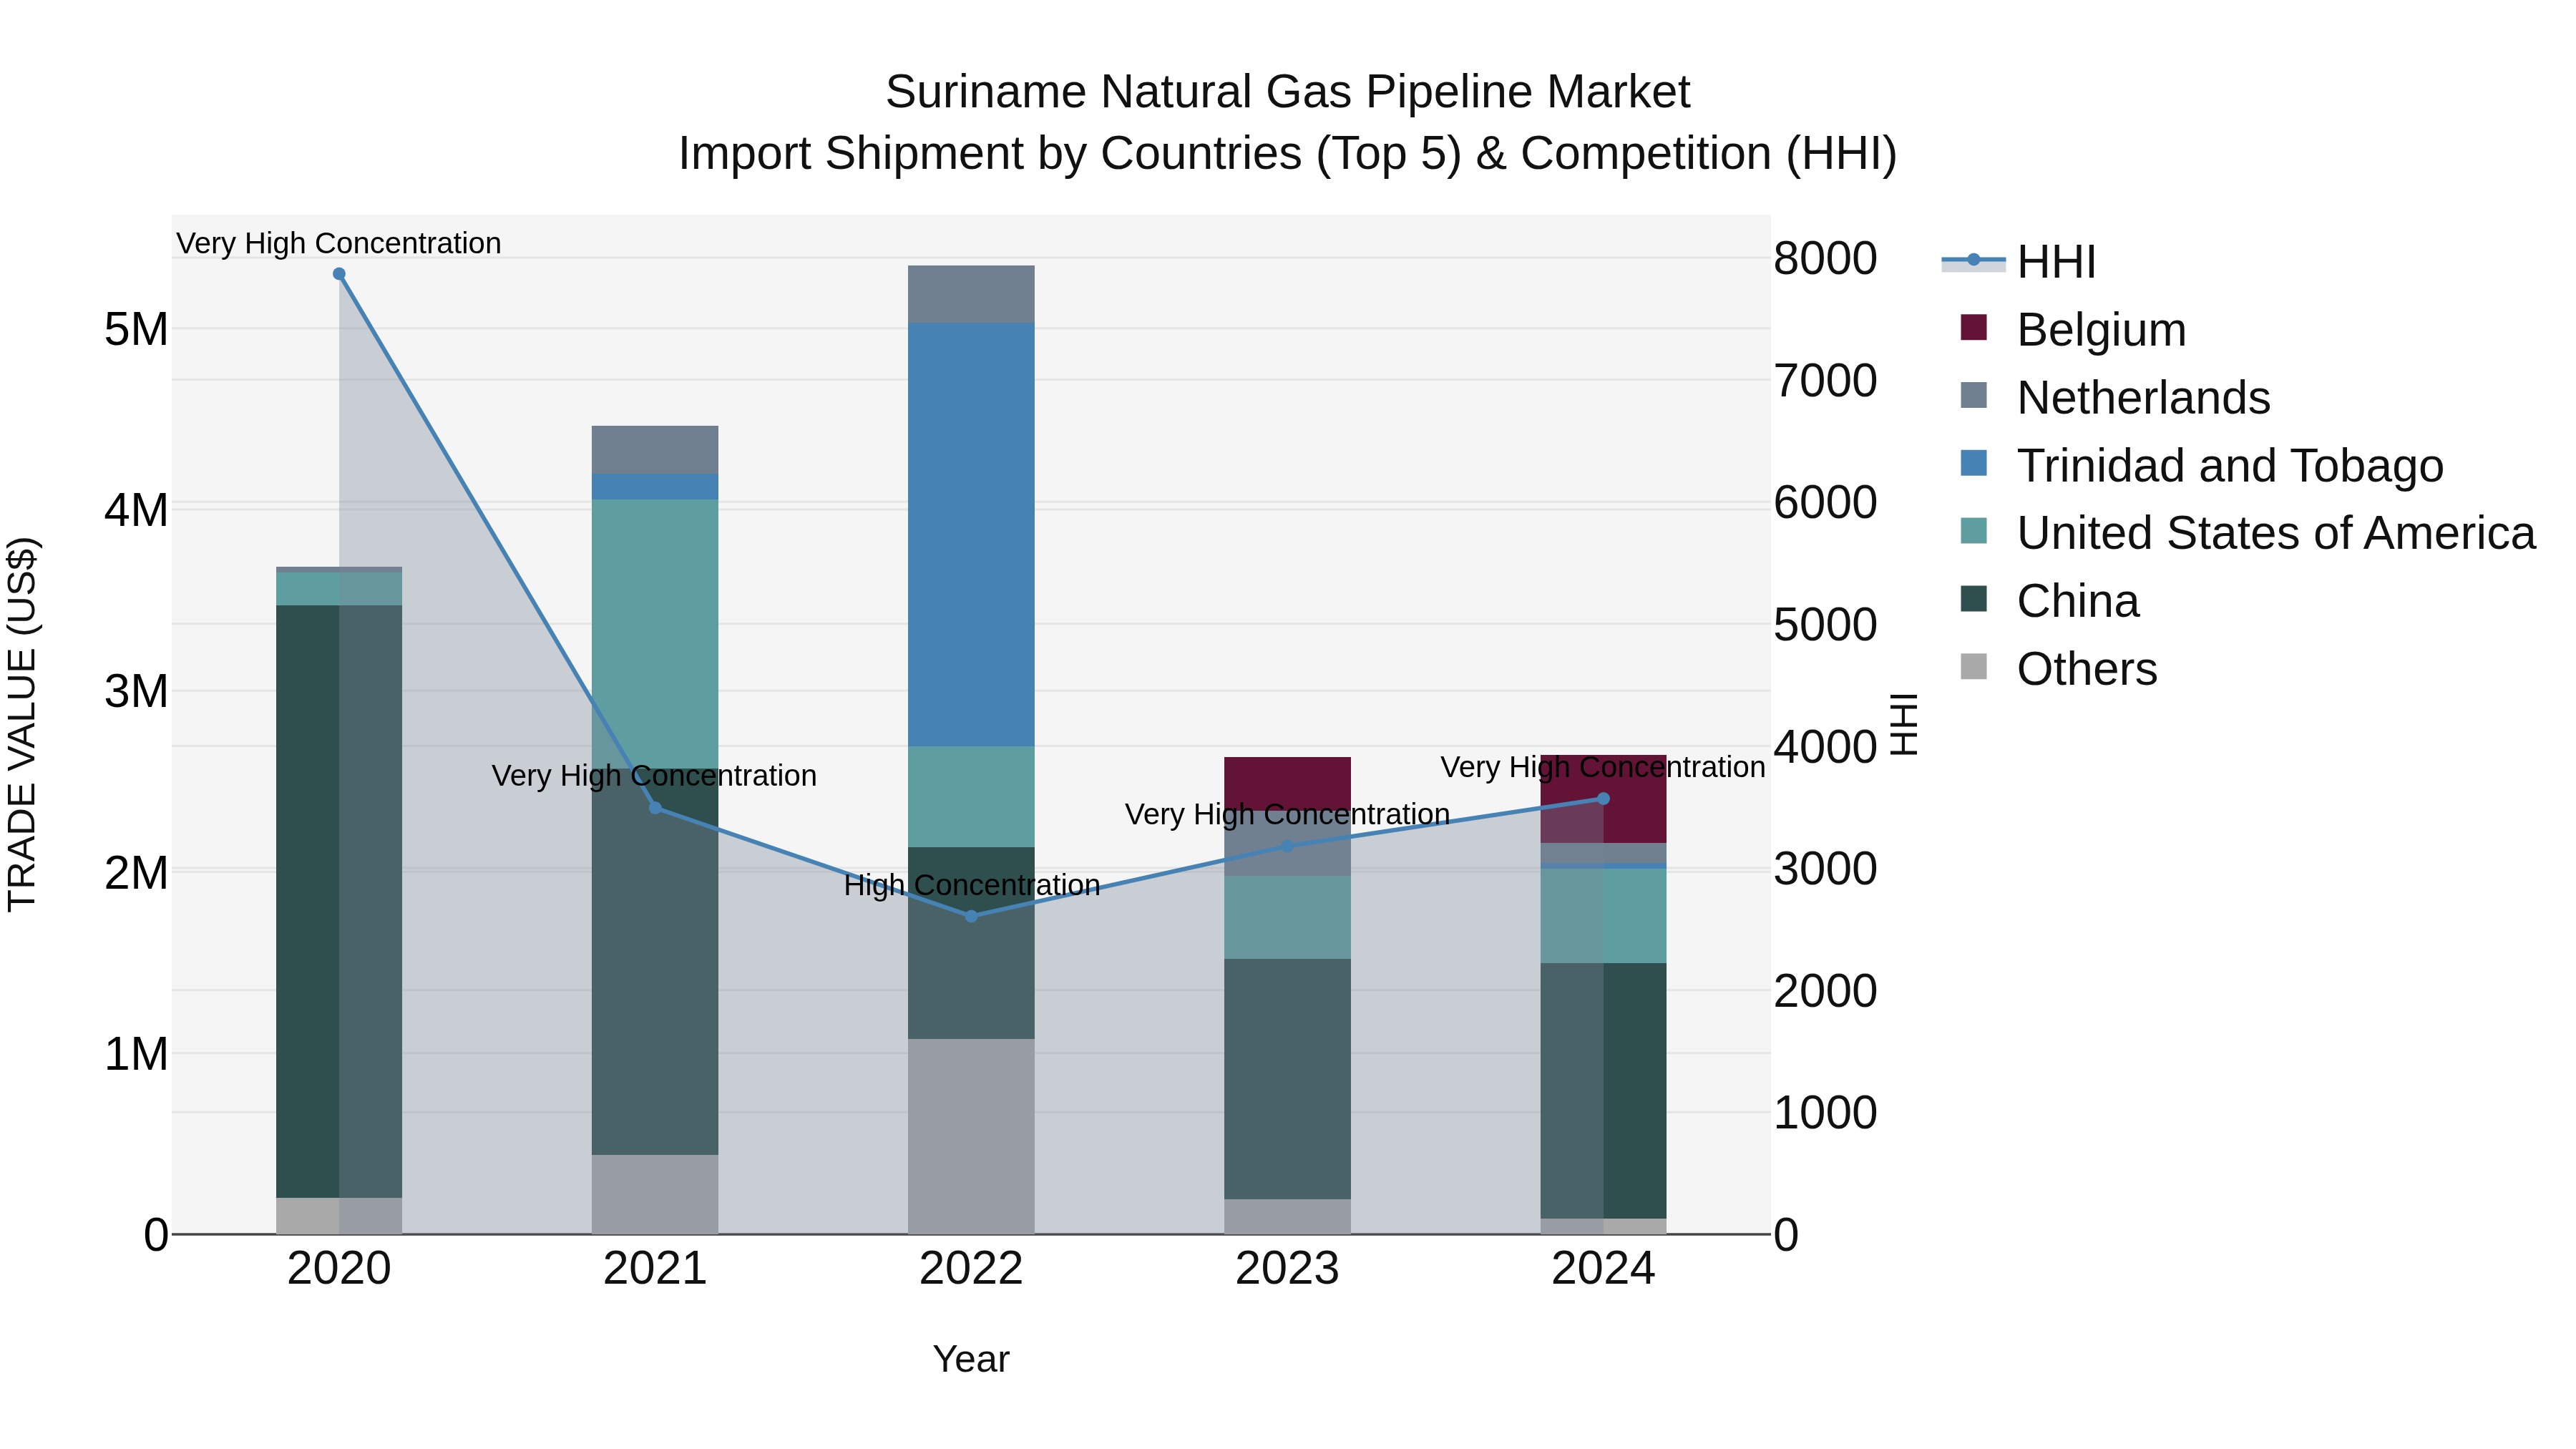Viewport: 2576px width, 1449px height.
Task: Click the 2020 x-axis label
Action: [339, 1269]
